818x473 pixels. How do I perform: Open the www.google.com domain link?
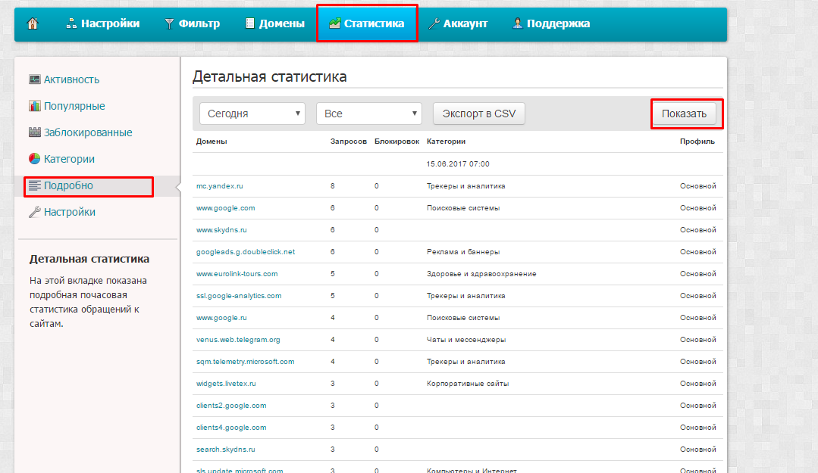click(x=225, y=208)
